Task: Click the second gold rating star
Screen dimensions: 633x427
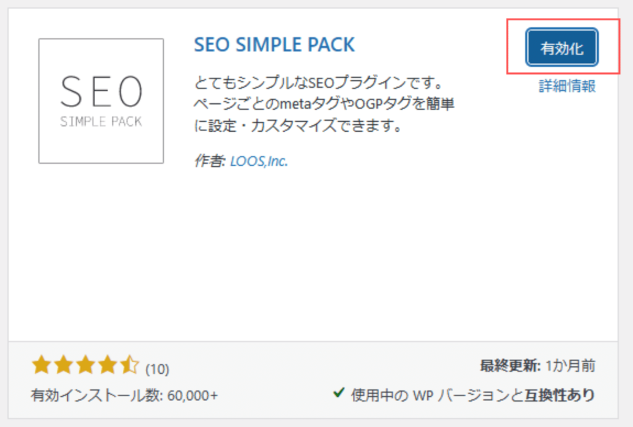Action: (64, 365)
